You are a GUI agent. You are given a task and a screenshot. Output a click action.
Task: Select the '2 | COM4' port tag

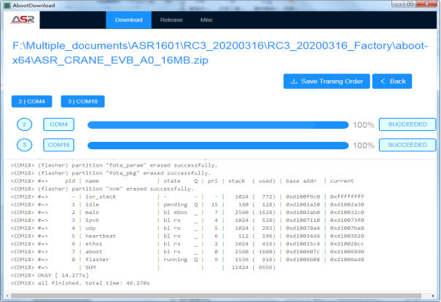pyautogui.click(x=33, y=102)
